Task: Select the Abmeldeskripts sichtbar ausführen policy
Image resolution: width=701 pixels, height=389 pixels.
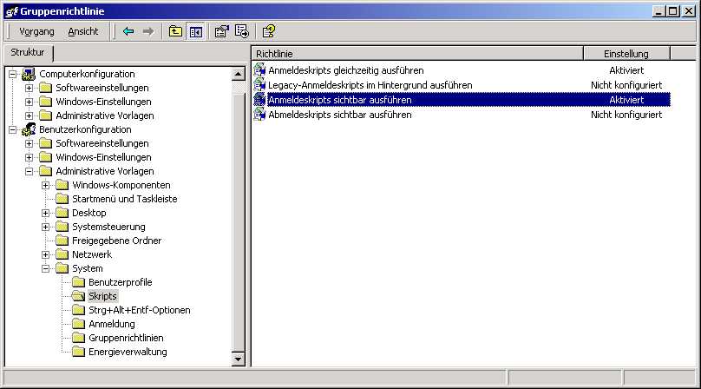Action: pos(340,115)
